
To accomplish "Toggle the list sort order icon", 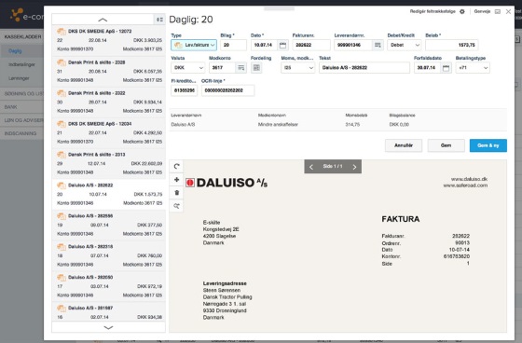I will point(159,20).
